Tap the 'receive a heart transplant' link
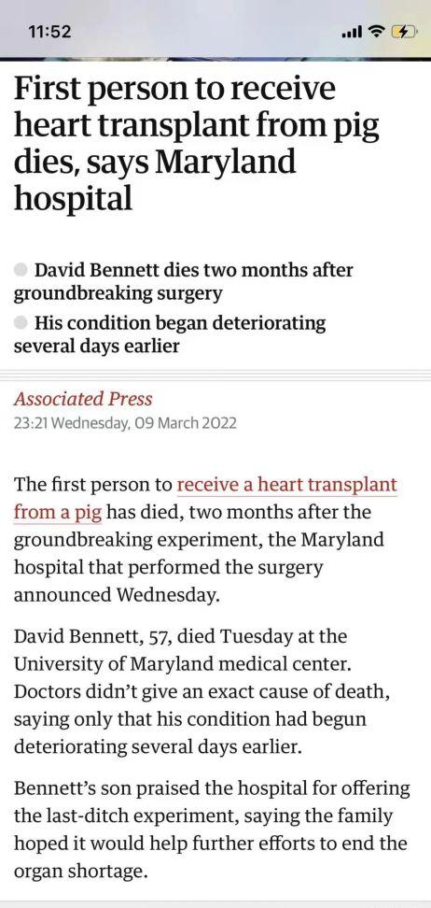This screenshot has height=908, width=431. (287, 485)
